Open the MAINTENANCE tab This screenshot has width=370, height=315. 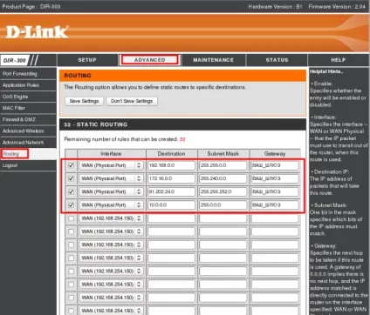coord(214,60)
